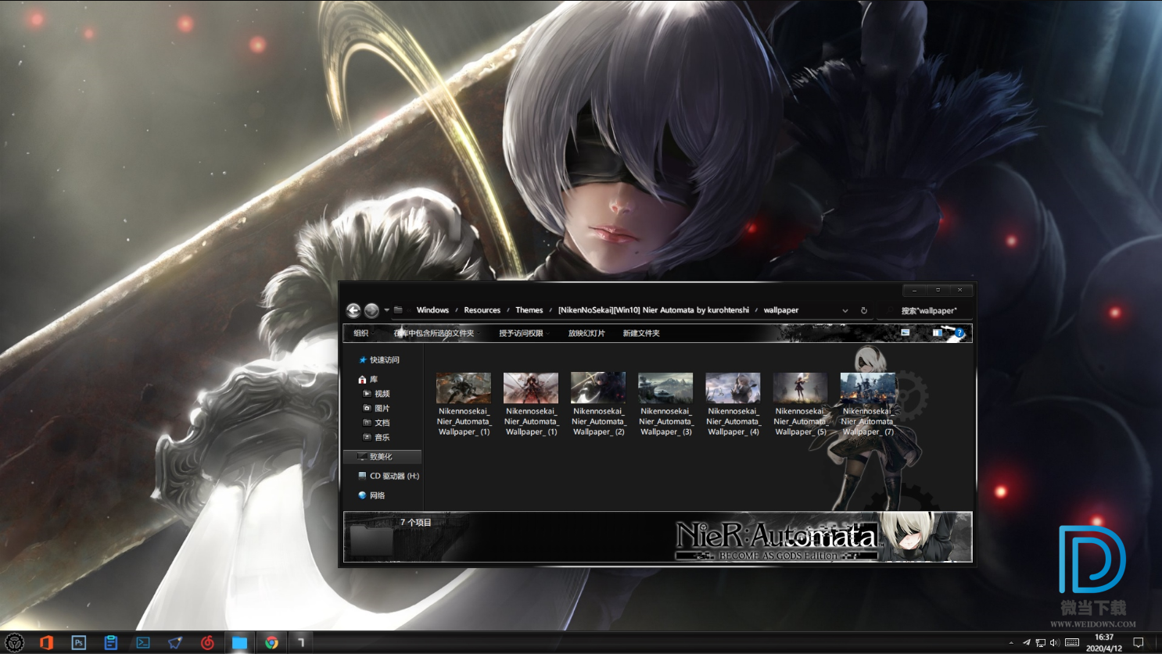1162x654 pixels.
Task: Open the blue paper-plane app on taskbar
Action: [175, 642]
